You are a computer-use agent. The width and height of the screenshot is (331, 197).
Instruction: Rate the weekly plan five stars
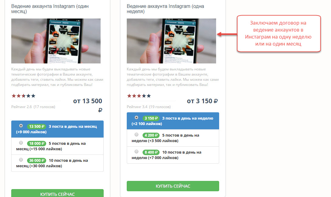[x=149, y=96]
